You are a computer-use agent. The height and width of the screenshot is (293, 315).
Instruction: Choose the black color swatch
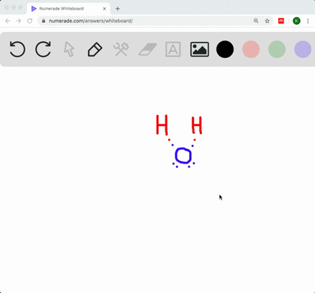pyautogui.click(x=225, y=49)
